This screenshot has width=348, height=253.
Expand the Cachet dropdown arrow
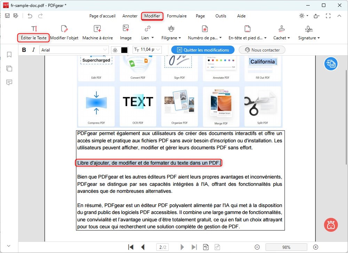pos(288,38)
